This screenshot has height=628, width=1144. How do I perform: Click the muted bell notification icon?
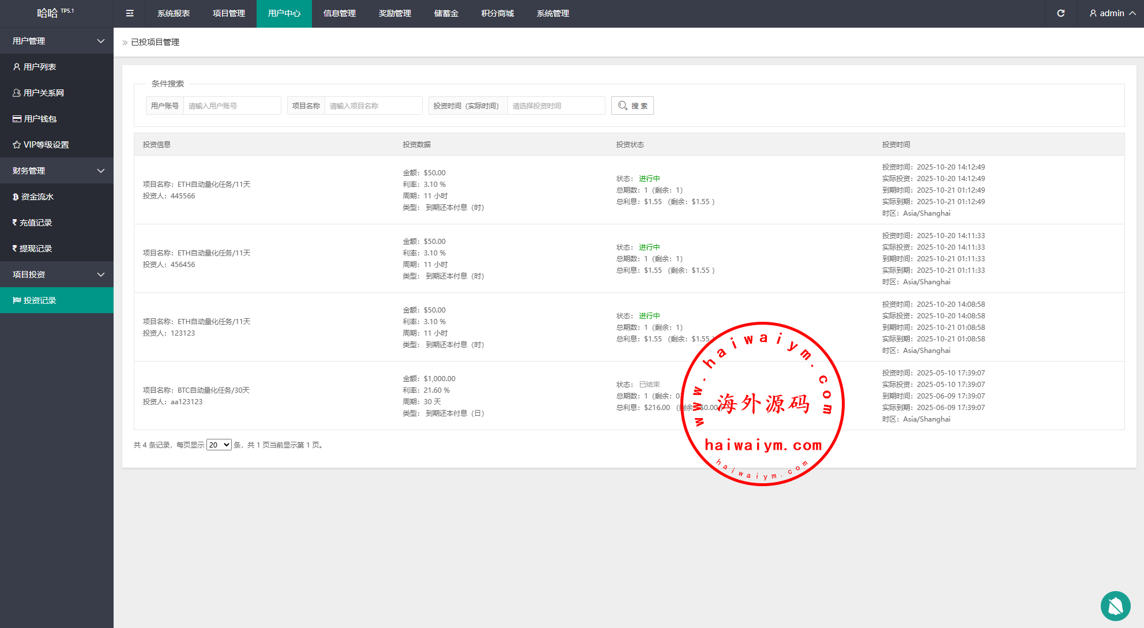point(1115,606)
